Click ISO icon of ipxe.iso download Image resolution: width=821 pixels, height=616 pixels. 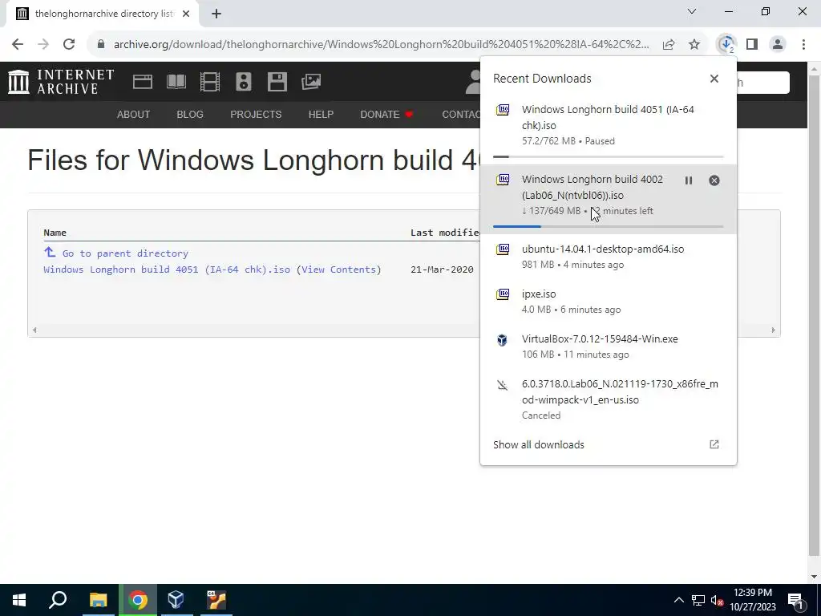[503, 294]
